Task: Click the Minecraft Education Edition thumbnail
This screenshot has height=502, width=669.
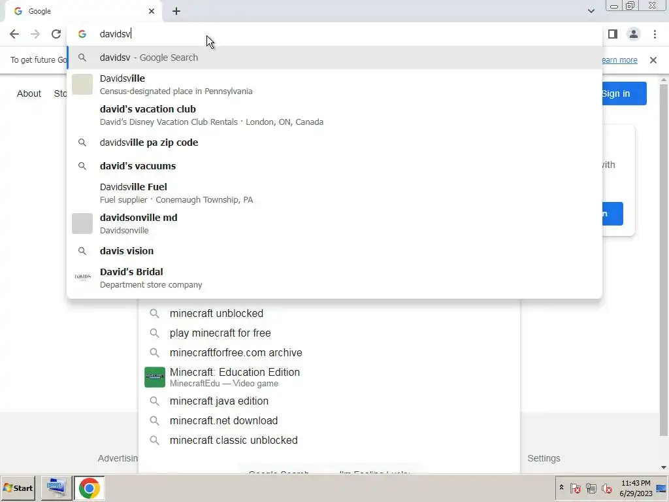Action: [x=155, y=377]
